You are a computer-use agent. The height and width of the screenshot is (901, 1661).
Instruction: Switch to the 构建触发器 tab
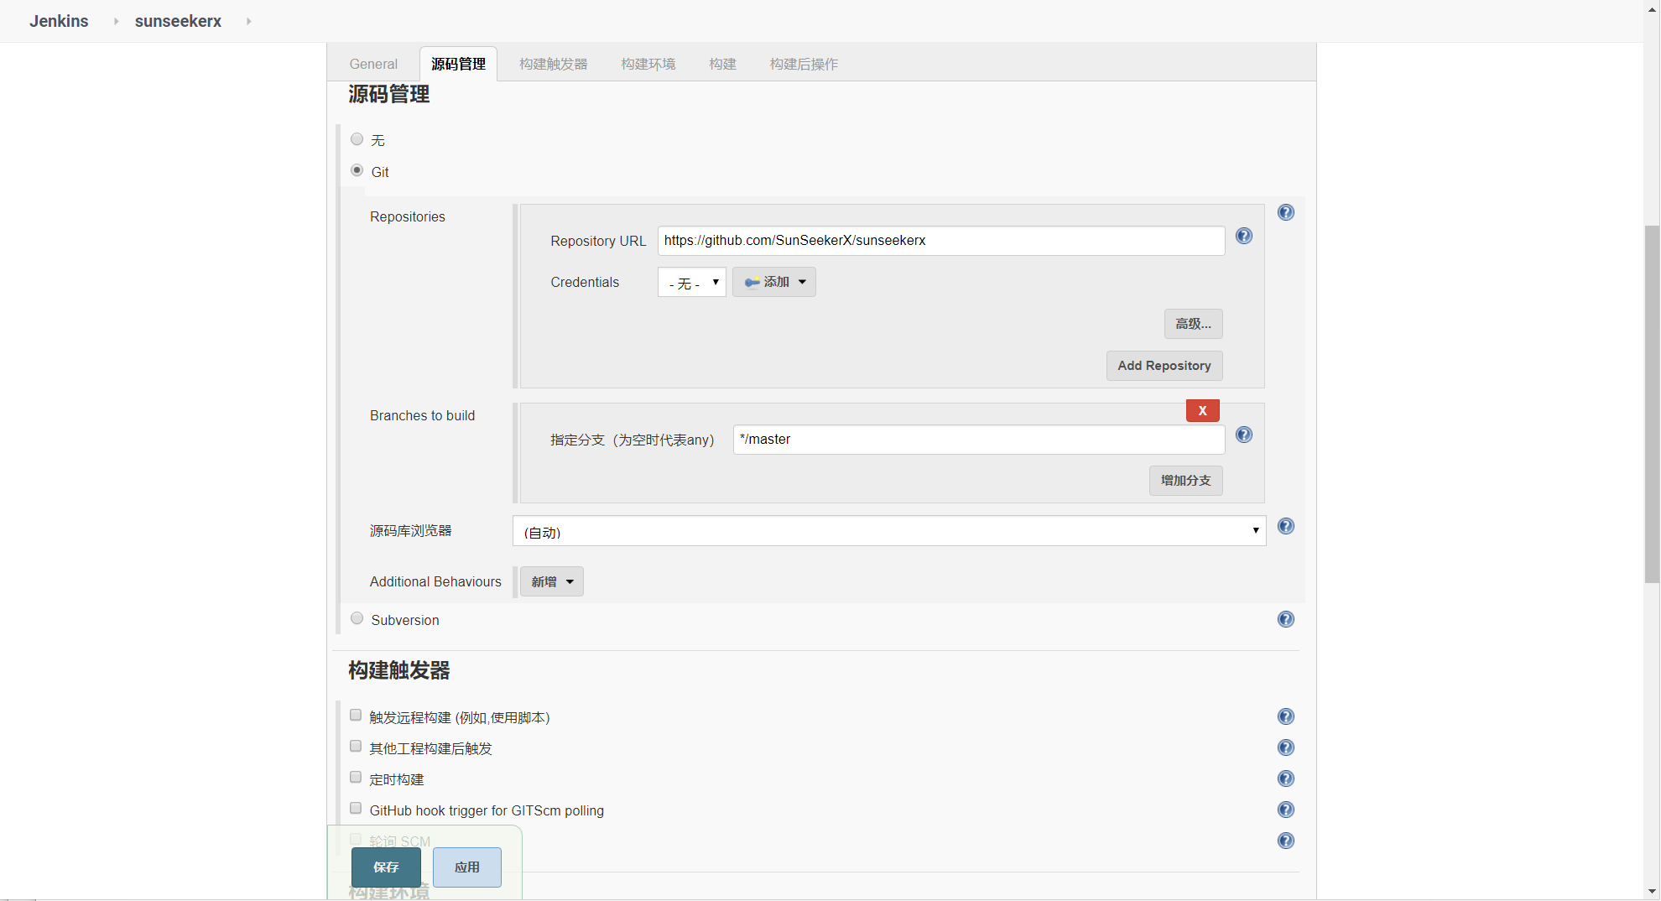[x=553, y=65]
